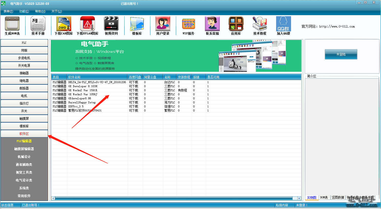Choose 常用软件 subcategory
The width and height of the screenshot is (381, 209).
pyautogui.click(x=24, y=196)
